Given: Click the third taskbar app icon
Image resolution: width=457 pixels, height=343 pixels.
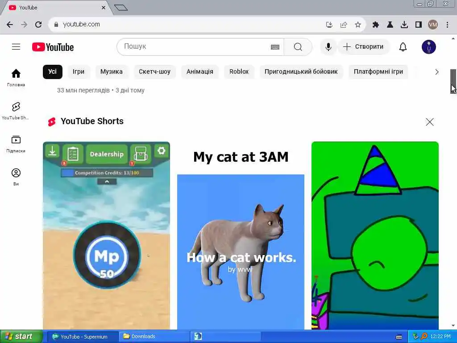Looking at the screenshot, I should (198, 337).
